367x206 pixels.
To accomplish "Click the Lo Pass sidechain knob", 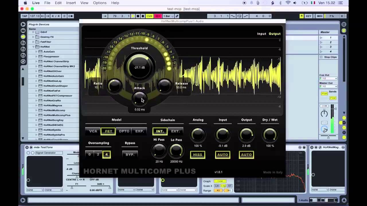I will [176, 151].
